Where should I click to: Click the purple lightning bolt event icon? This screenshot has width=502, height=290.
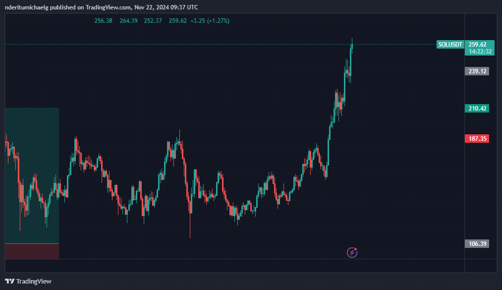click(352, 252)
